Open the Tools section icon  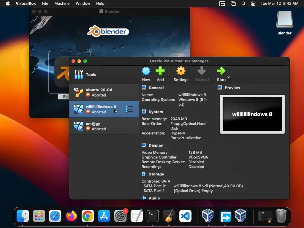pos(79,75)
